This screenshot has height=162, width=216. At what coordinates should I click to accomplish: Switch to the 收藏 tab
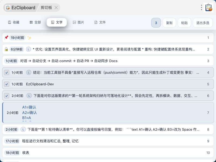tap(13, 22)
